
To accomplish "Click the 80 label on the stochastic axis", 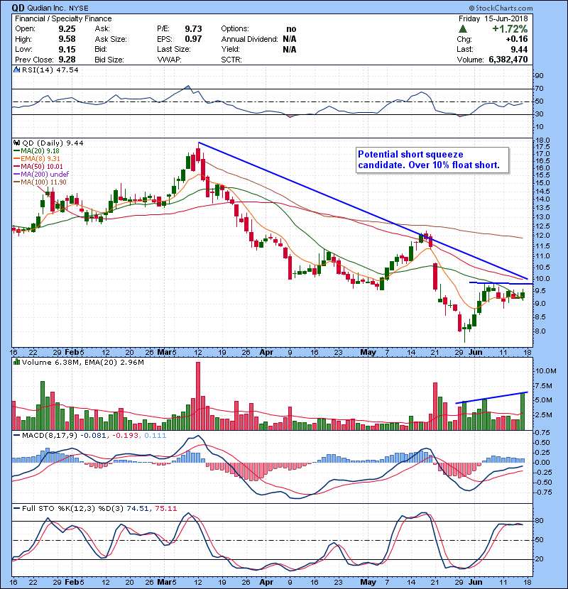I will point(540,521).
